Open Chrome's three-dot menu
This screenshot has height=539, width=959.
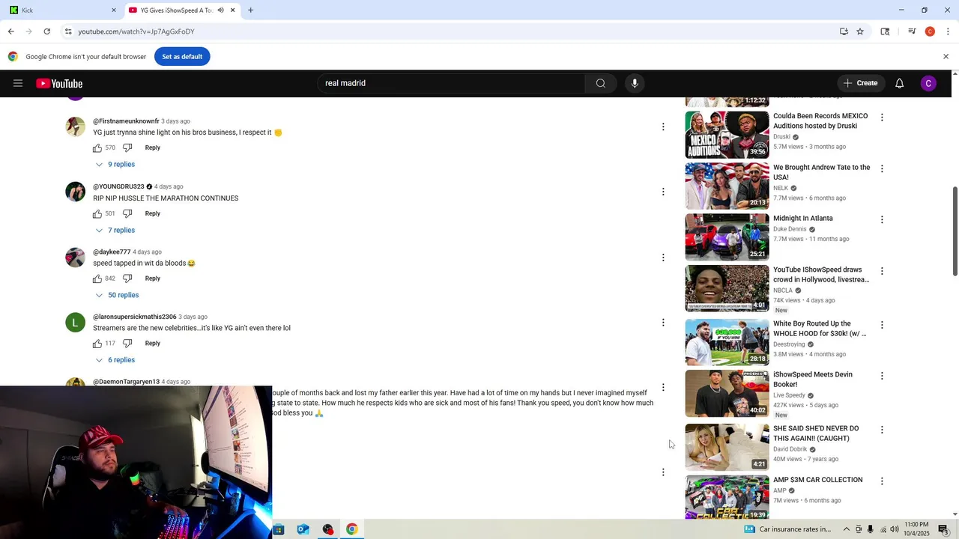tap(948, 31)
